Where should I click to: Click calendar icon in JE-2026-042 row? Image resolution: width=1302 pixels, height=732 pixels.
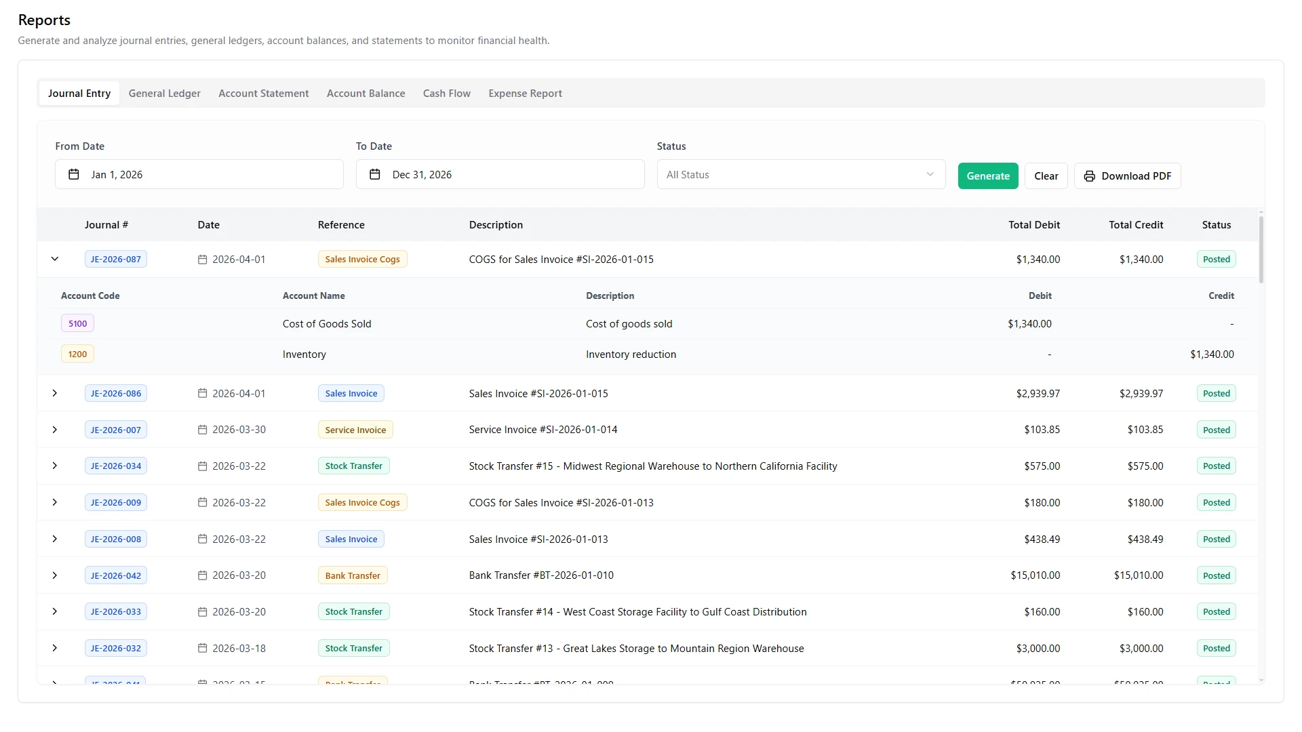click(x=202, y=575)
